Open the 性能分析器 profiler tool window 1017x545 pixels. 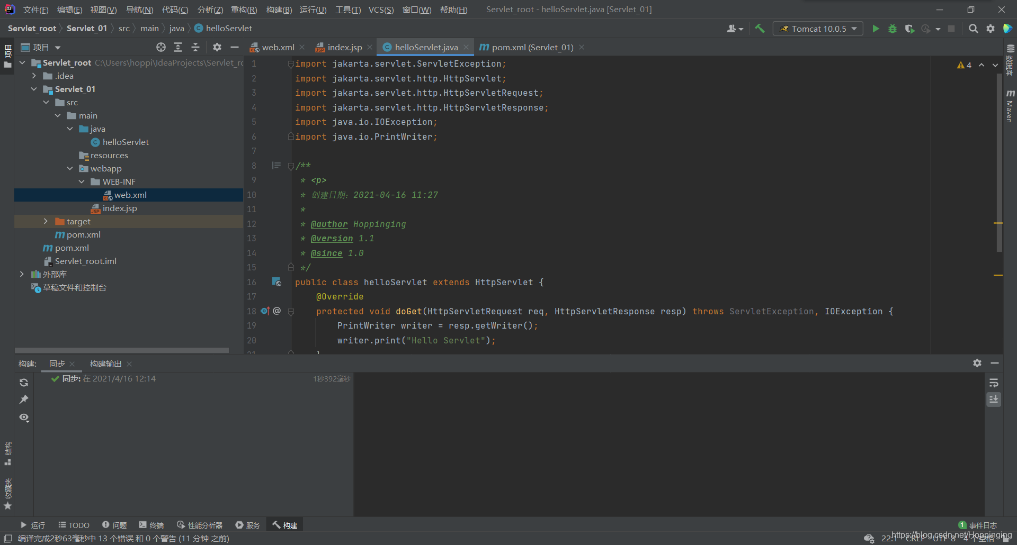pyautogui.click(x=200, y=525)
